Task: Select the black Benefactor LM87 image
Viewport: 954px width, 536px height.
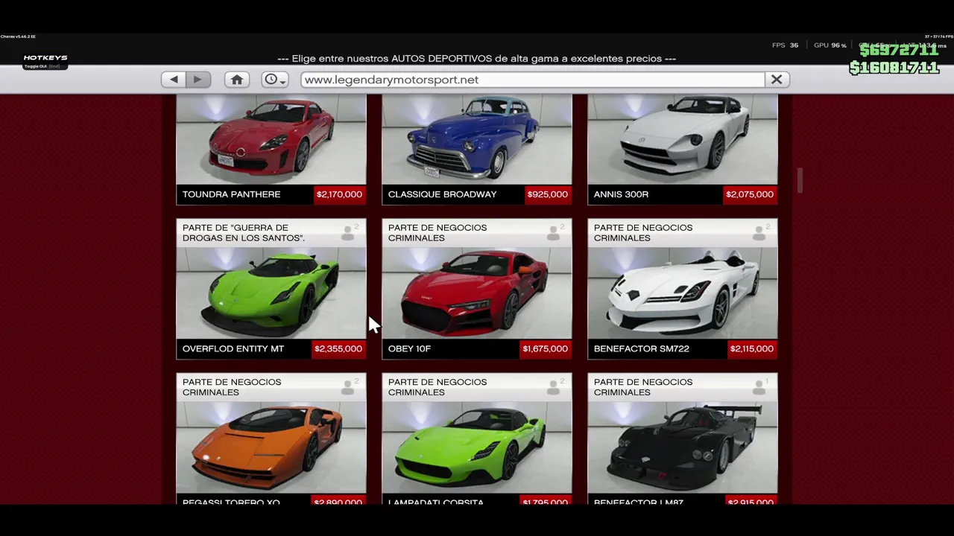Action: pos(683,447)
